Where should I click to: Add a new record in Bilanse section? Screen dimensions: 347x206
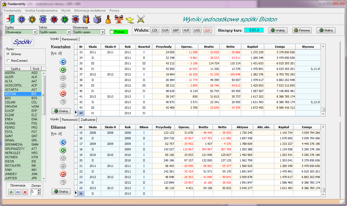pyautogui.click(x=63, y=174)
